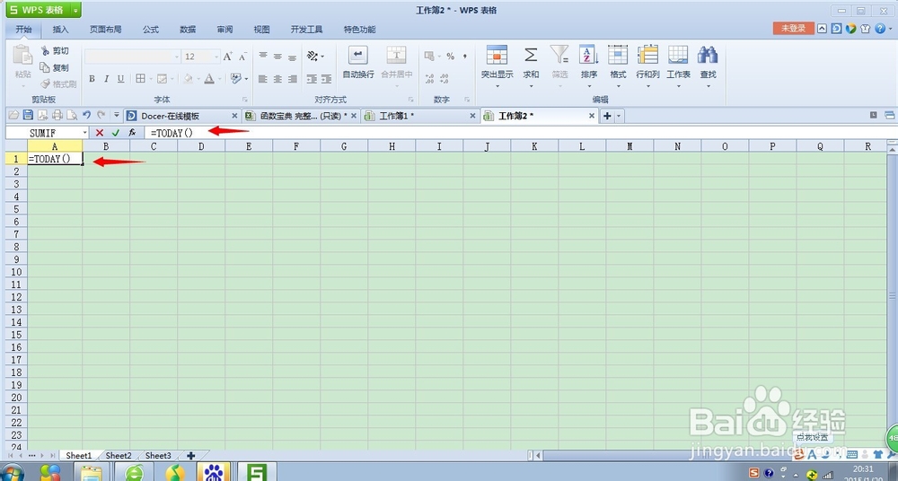Image resolution: width=898 pixels, height=481 pixels.
Task: Toggle middle vertical alignment
Action: click(x=277, y=57)
